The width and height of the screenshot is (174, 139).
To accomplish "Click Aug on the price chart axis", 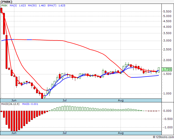I will point(121,100).
